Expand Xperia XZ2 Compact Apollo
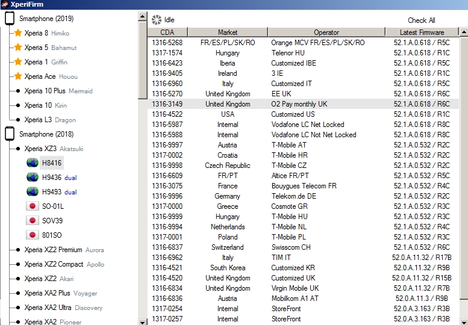The image size is (468, 325). pos(18,264)
